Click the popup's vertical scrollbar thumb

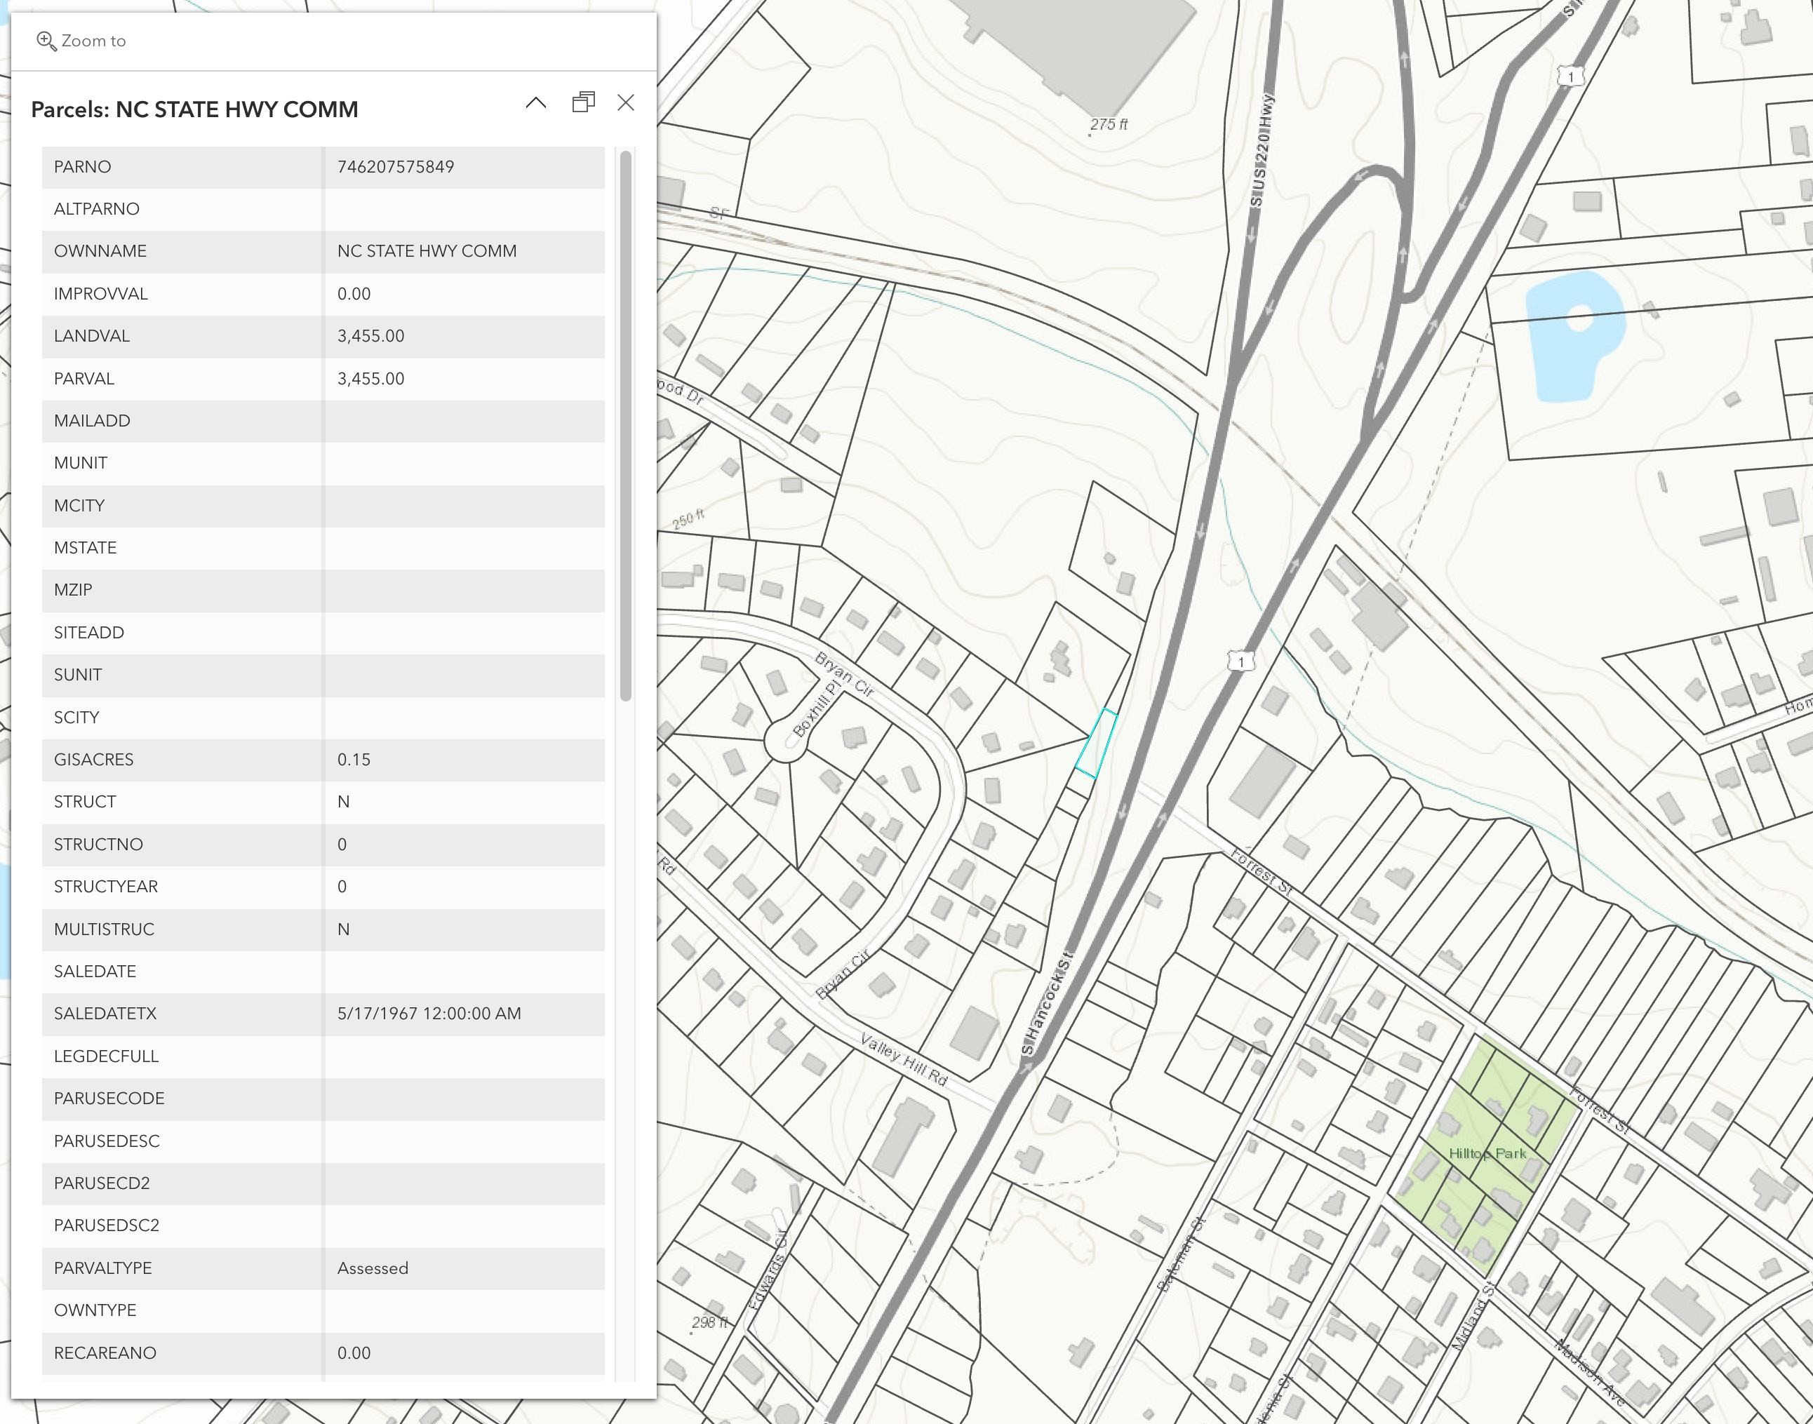(625, 425)
